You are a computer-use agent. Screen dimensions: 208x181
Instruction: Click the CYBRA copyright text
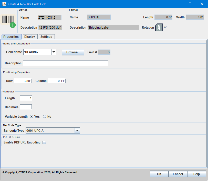(40, 172)
